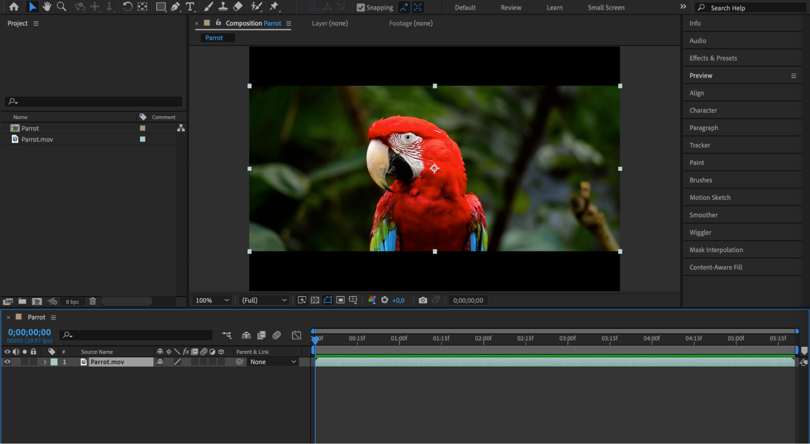Pick the Hand tool
The height and width of the screenshot is (444, 810).
pyautogui.click(x=47, y=6)
